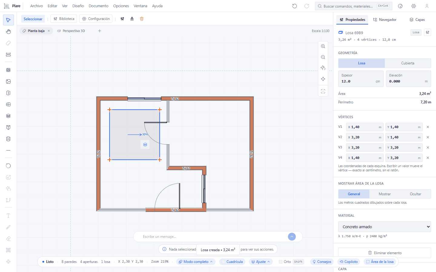Open slab settings sliders icon in header
Screen dimensions: 436x272
428,32
